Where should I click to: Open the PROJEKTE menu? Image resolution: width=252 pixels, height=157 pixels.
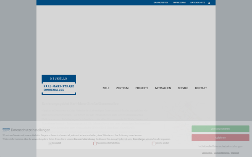[x=142, y=88]
